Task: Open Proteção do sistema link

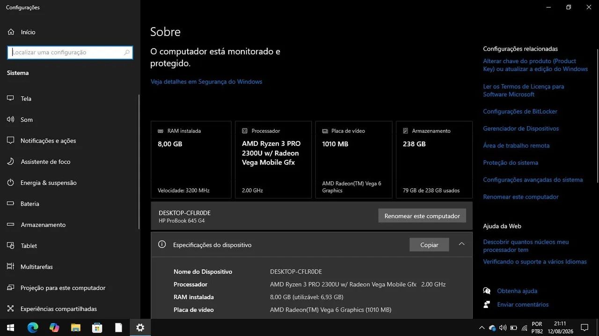Action: click(511, 163)
